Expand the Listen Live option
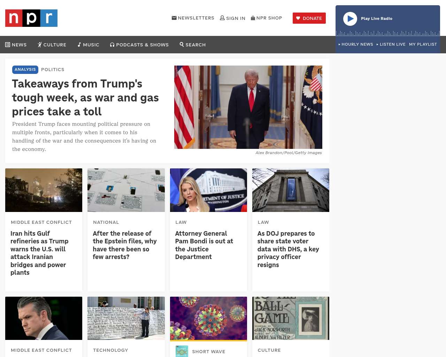This screenshot has width=446, height=357. pyautogui.click(x=391, y=44)
